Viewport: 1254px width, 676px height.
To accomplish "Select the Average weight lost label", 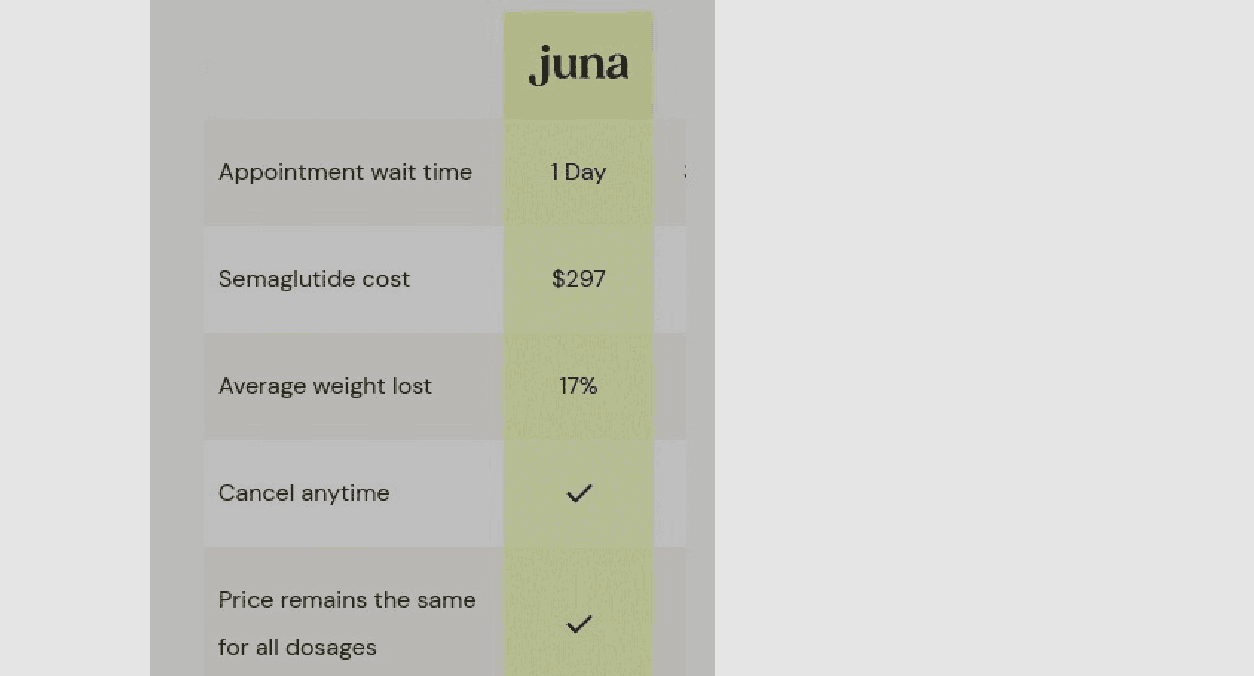I will (x=325, y=386).
